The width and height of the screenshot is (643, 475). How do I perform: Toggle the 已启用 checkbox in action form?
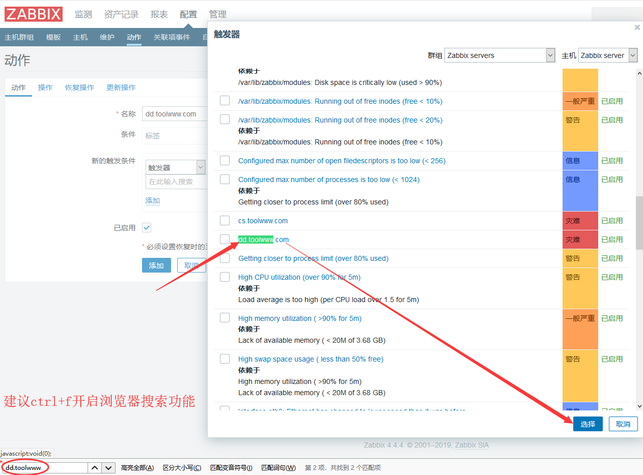pyautogui.click(x=147, y=228)
